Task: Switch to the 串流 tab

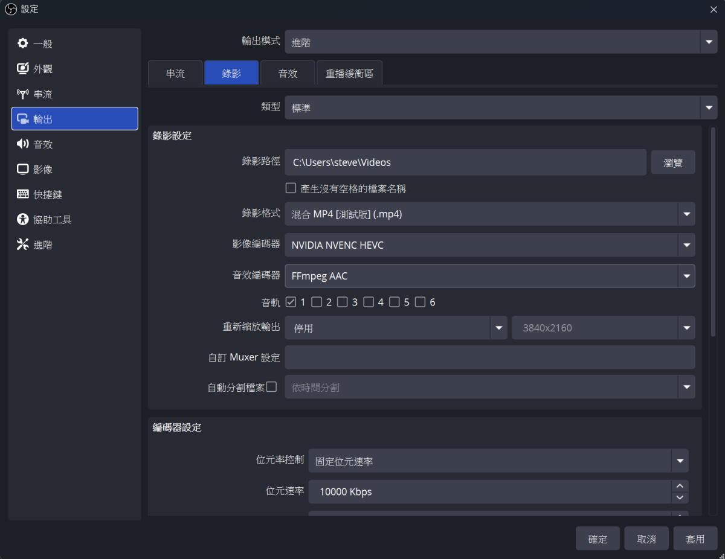Action: pos(175,74)
